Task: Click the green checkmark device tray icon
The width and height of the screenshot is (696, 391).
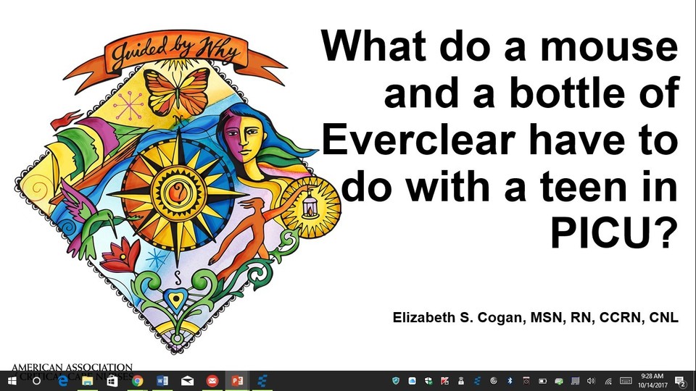Action: point(559,381)
